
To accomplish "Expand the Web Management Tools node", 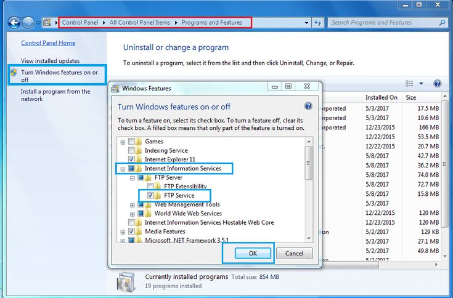I will click(133, 205).
